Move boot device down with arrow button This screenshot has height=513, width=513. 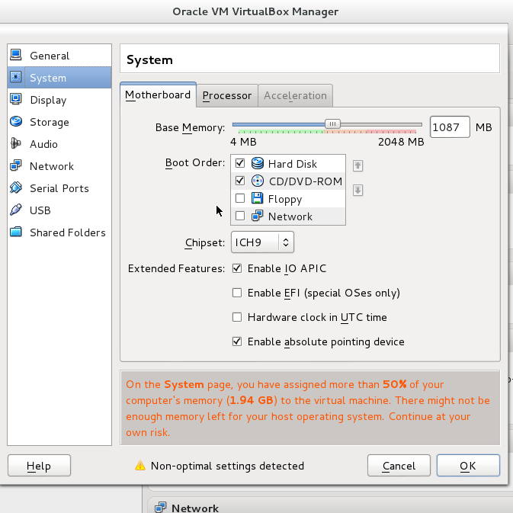coord(357,190)
